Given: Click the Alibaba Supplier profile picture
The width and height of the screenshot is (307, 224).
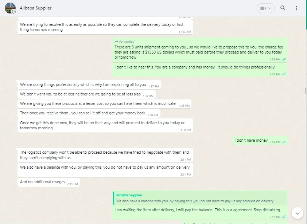Looking at the screenshot, I should pyautogui.click(x=10, y=8).
